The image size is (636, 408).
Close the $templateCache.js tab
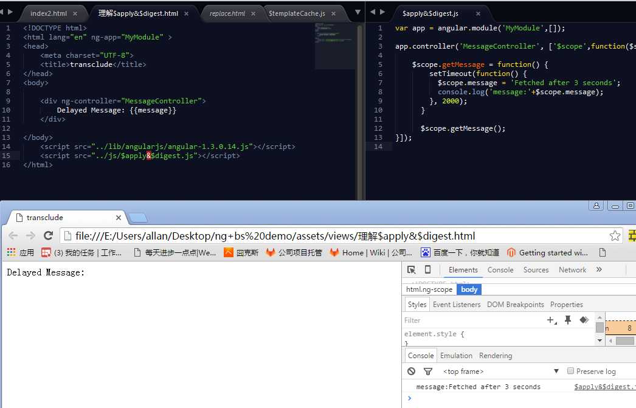pos(333,13)
